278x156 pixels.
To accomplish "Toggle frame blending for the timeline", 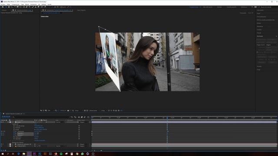I will [82, 117].
